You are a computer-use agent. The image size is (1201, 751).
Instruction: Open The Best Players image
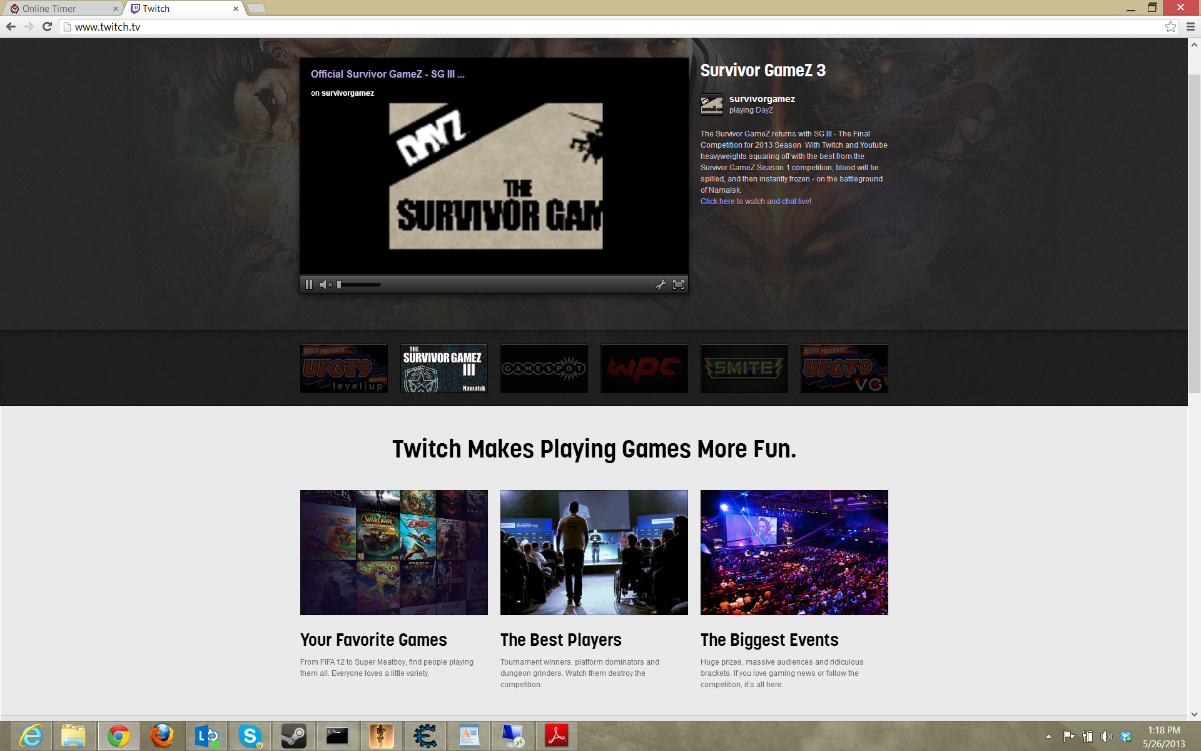coord(594,553)
